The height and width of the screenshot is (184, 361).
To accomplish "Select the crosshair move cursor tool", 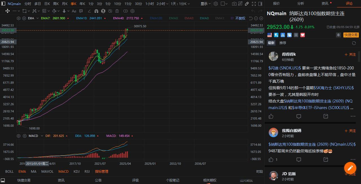I will [8, 11].
